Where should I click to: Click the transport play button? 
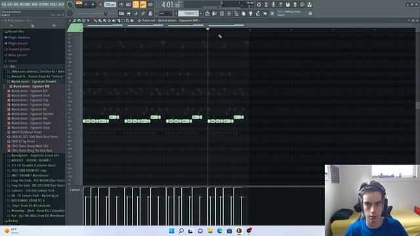pos(86,5)
